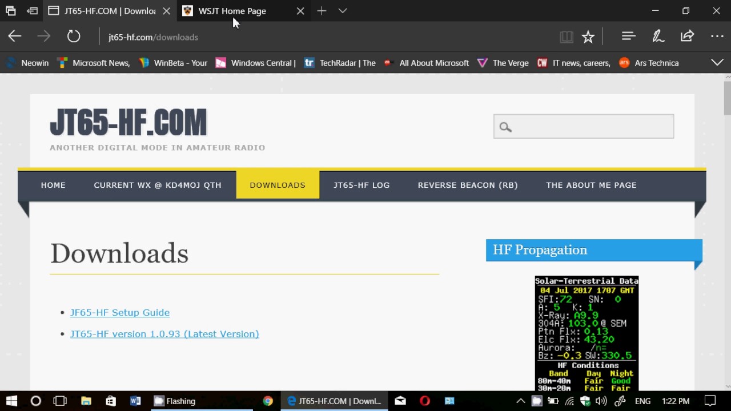
Task: Click the JT65-HF.COM site title
Action: pyautogui.click(x=128, y=123)
